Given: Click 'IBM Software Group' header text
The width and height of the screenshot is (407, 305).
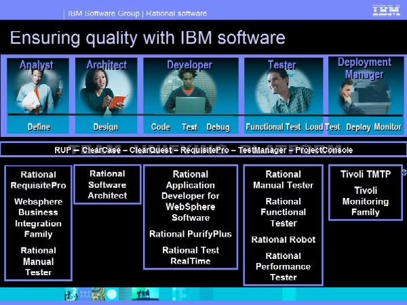Looking at the screenshot, I should [x=104, y=14].
